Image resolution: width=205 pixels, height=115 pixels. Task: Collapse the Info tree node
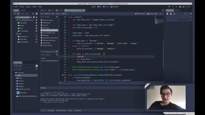pos(16,34)
